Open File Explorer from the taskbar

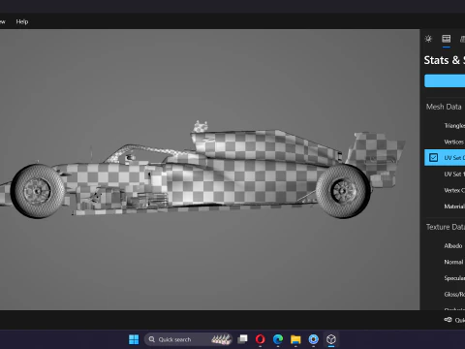coord(295,339)
